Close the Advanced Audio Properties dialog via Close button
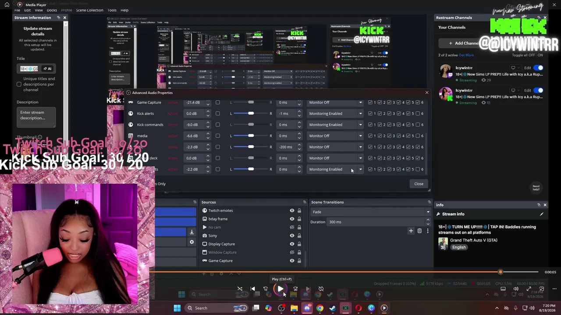This screenshot has height=315, width=561. [x=419, y=184]
